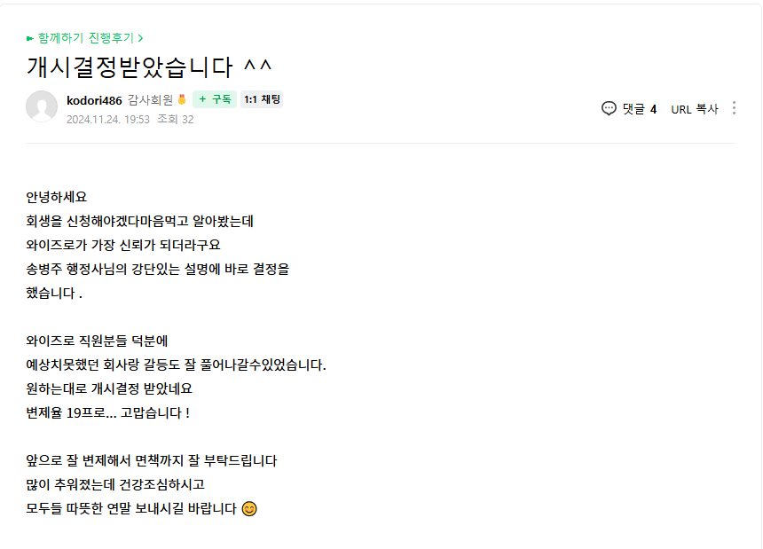The height and width of the screenshot is (549, 763).
Task: Click the speech bubble comment icon
Action: (x=609, y=108)
